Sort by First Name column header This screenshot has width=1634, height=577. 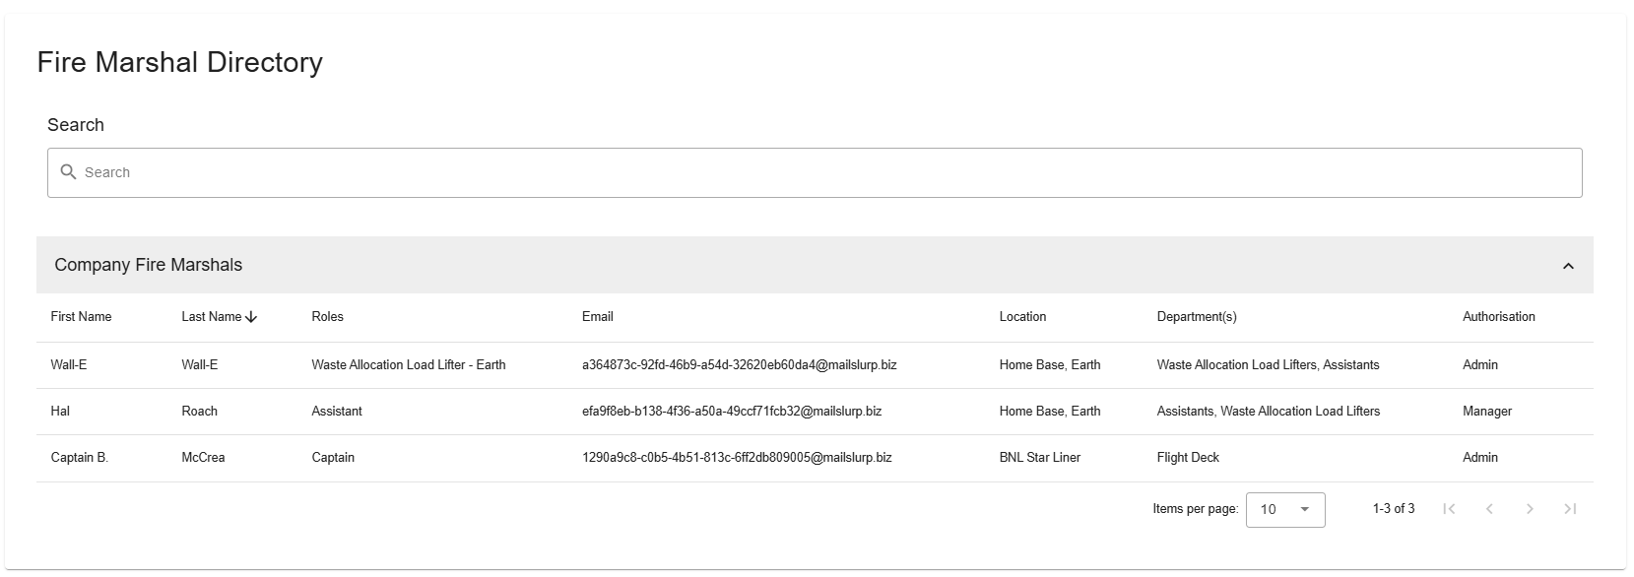tap(81, 317)
